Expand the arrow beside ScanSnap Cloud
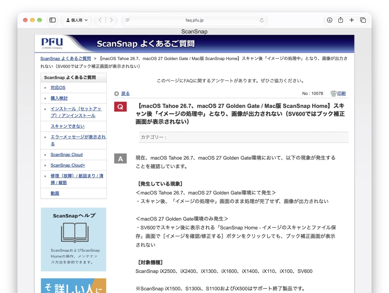The height and width of the screenshot is (293, 389). click(x=45, y=155)
